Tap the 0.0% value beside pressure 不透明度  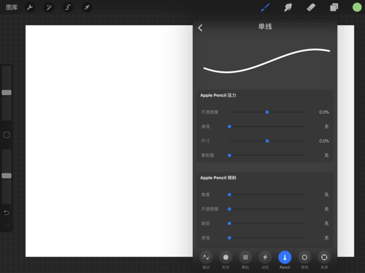[324, 112]
